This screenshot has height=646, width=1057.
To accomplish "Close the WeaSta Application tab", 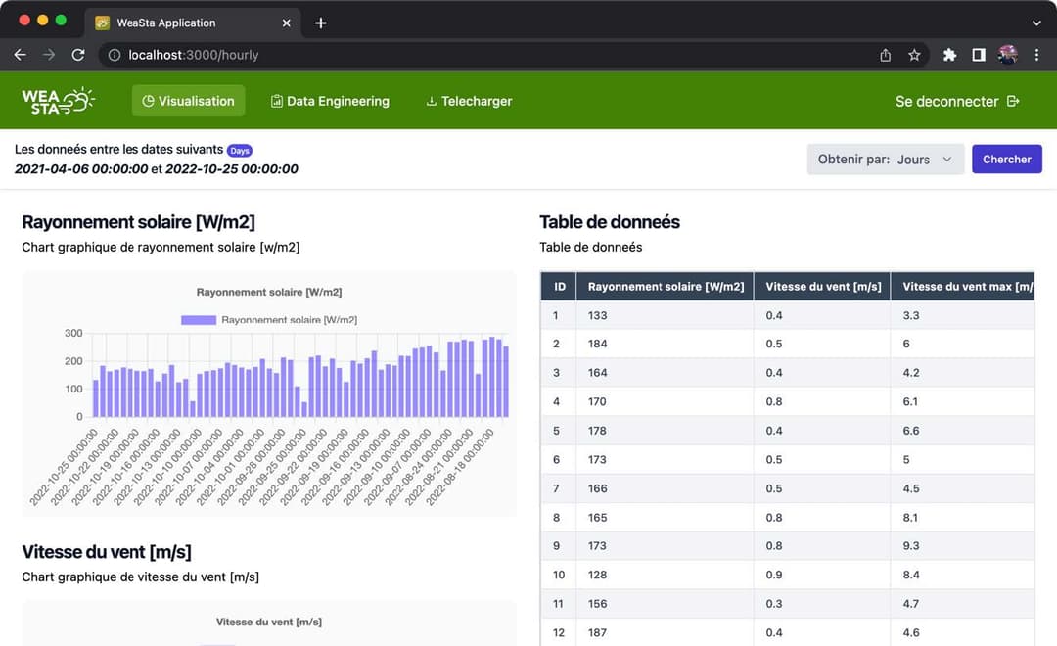I will click(287, 23).
